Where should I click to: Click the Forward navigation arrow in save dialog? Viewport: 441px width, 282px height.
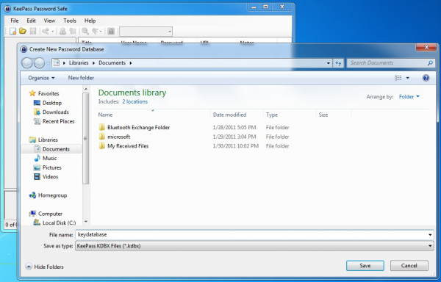[39, 63]
